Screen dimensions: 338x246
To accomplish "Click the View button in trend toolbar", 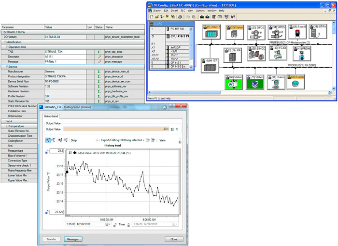I will click(162, 140).
